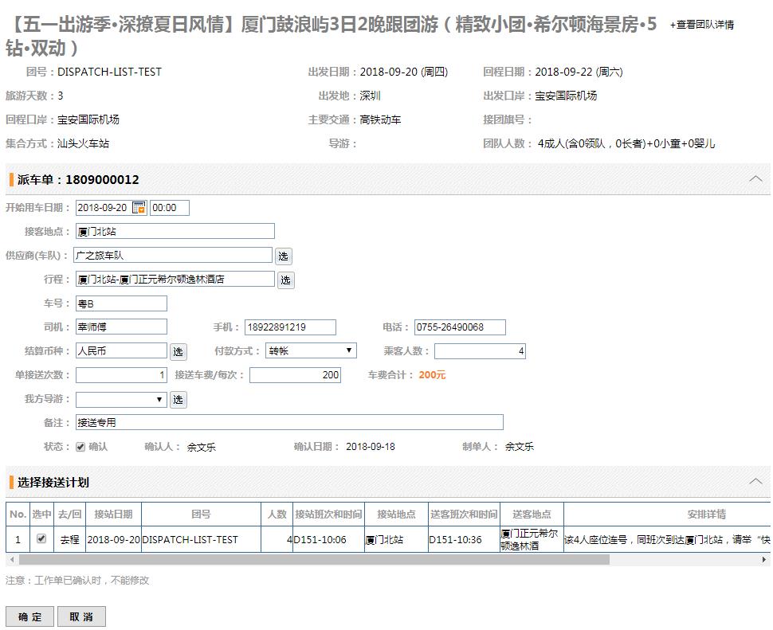
Task: Click the 车号 input field
Action: [121, 303]
